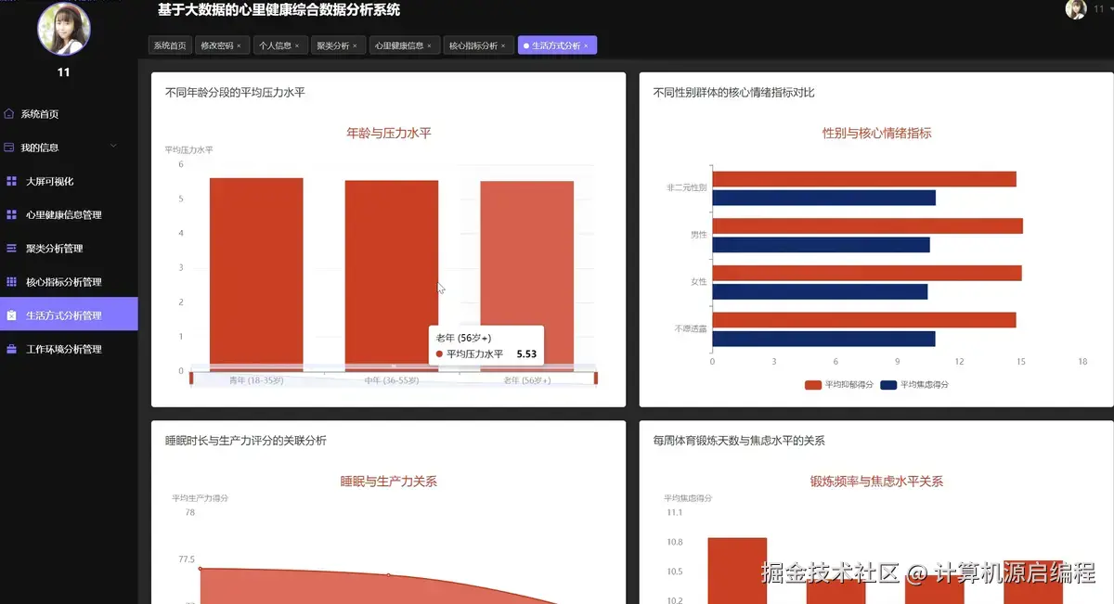Click the chart title 锻炼频率与焦虑水平关系
Image resolution: width=1114 pixels, height=604 pixels.
(x=877, y=482)
